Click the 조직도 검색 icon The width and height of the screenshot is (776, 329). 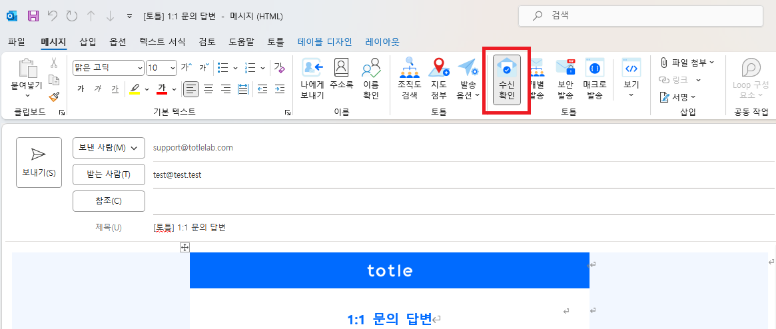coord(408,68)
